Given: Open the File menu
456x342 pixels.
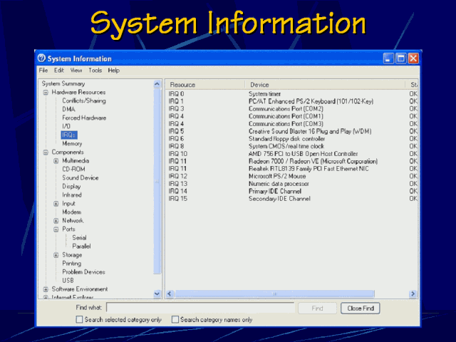Looking at the screenshot, I should click(x=43, y=71).
